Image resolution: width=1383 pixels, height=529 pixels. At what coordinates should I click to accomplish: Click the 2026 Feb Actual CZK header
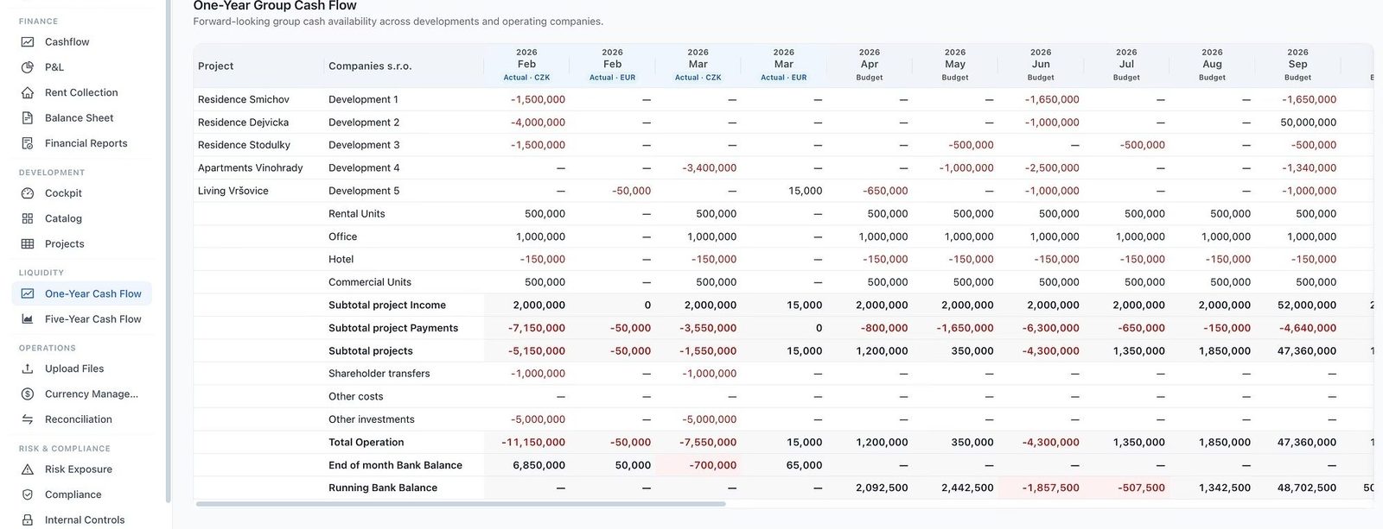pos(526,65)
